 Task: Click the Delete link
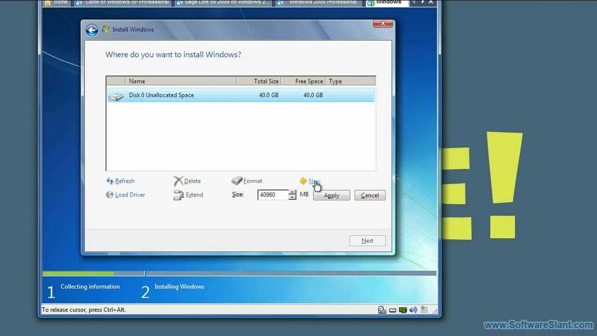point(192,181)
